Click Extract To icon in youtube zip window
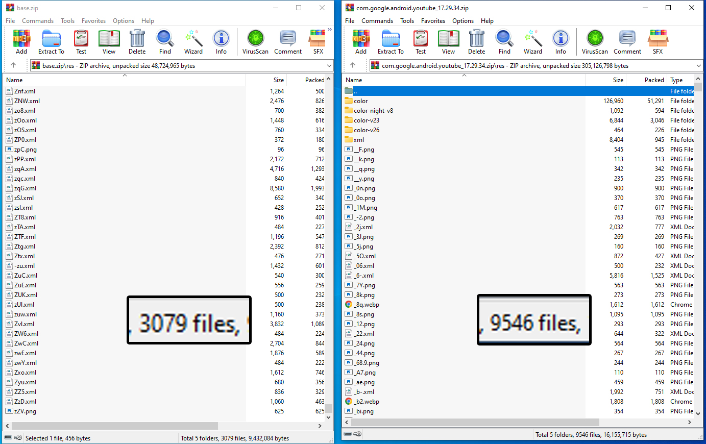Screen dimensions: 706x444 [391, 42]
